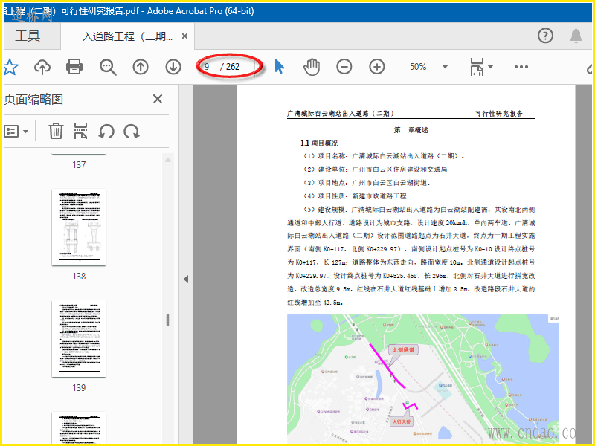
Task: Go to next page with down arrow
Action: [x=173, y=67]
